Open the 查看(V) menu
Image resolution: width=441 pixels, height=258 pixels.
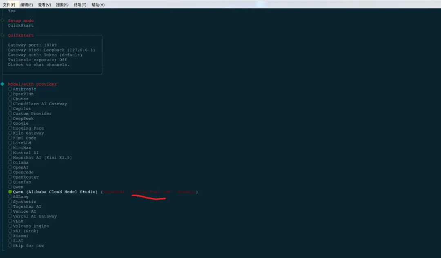tap(45, 5)
